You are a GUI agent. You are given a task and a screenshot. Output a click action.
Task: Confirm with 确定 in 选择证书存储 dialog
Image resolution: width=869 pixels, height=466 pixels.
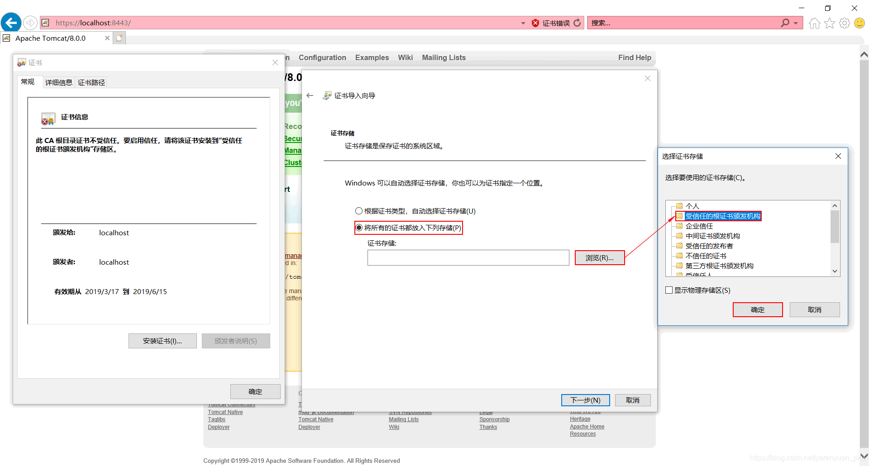[x=758, y=309]
